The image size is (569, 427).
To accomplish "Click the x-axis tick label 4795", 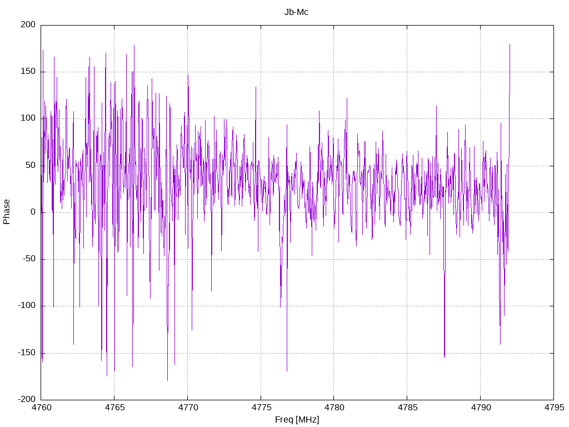I will coord(554,408).
